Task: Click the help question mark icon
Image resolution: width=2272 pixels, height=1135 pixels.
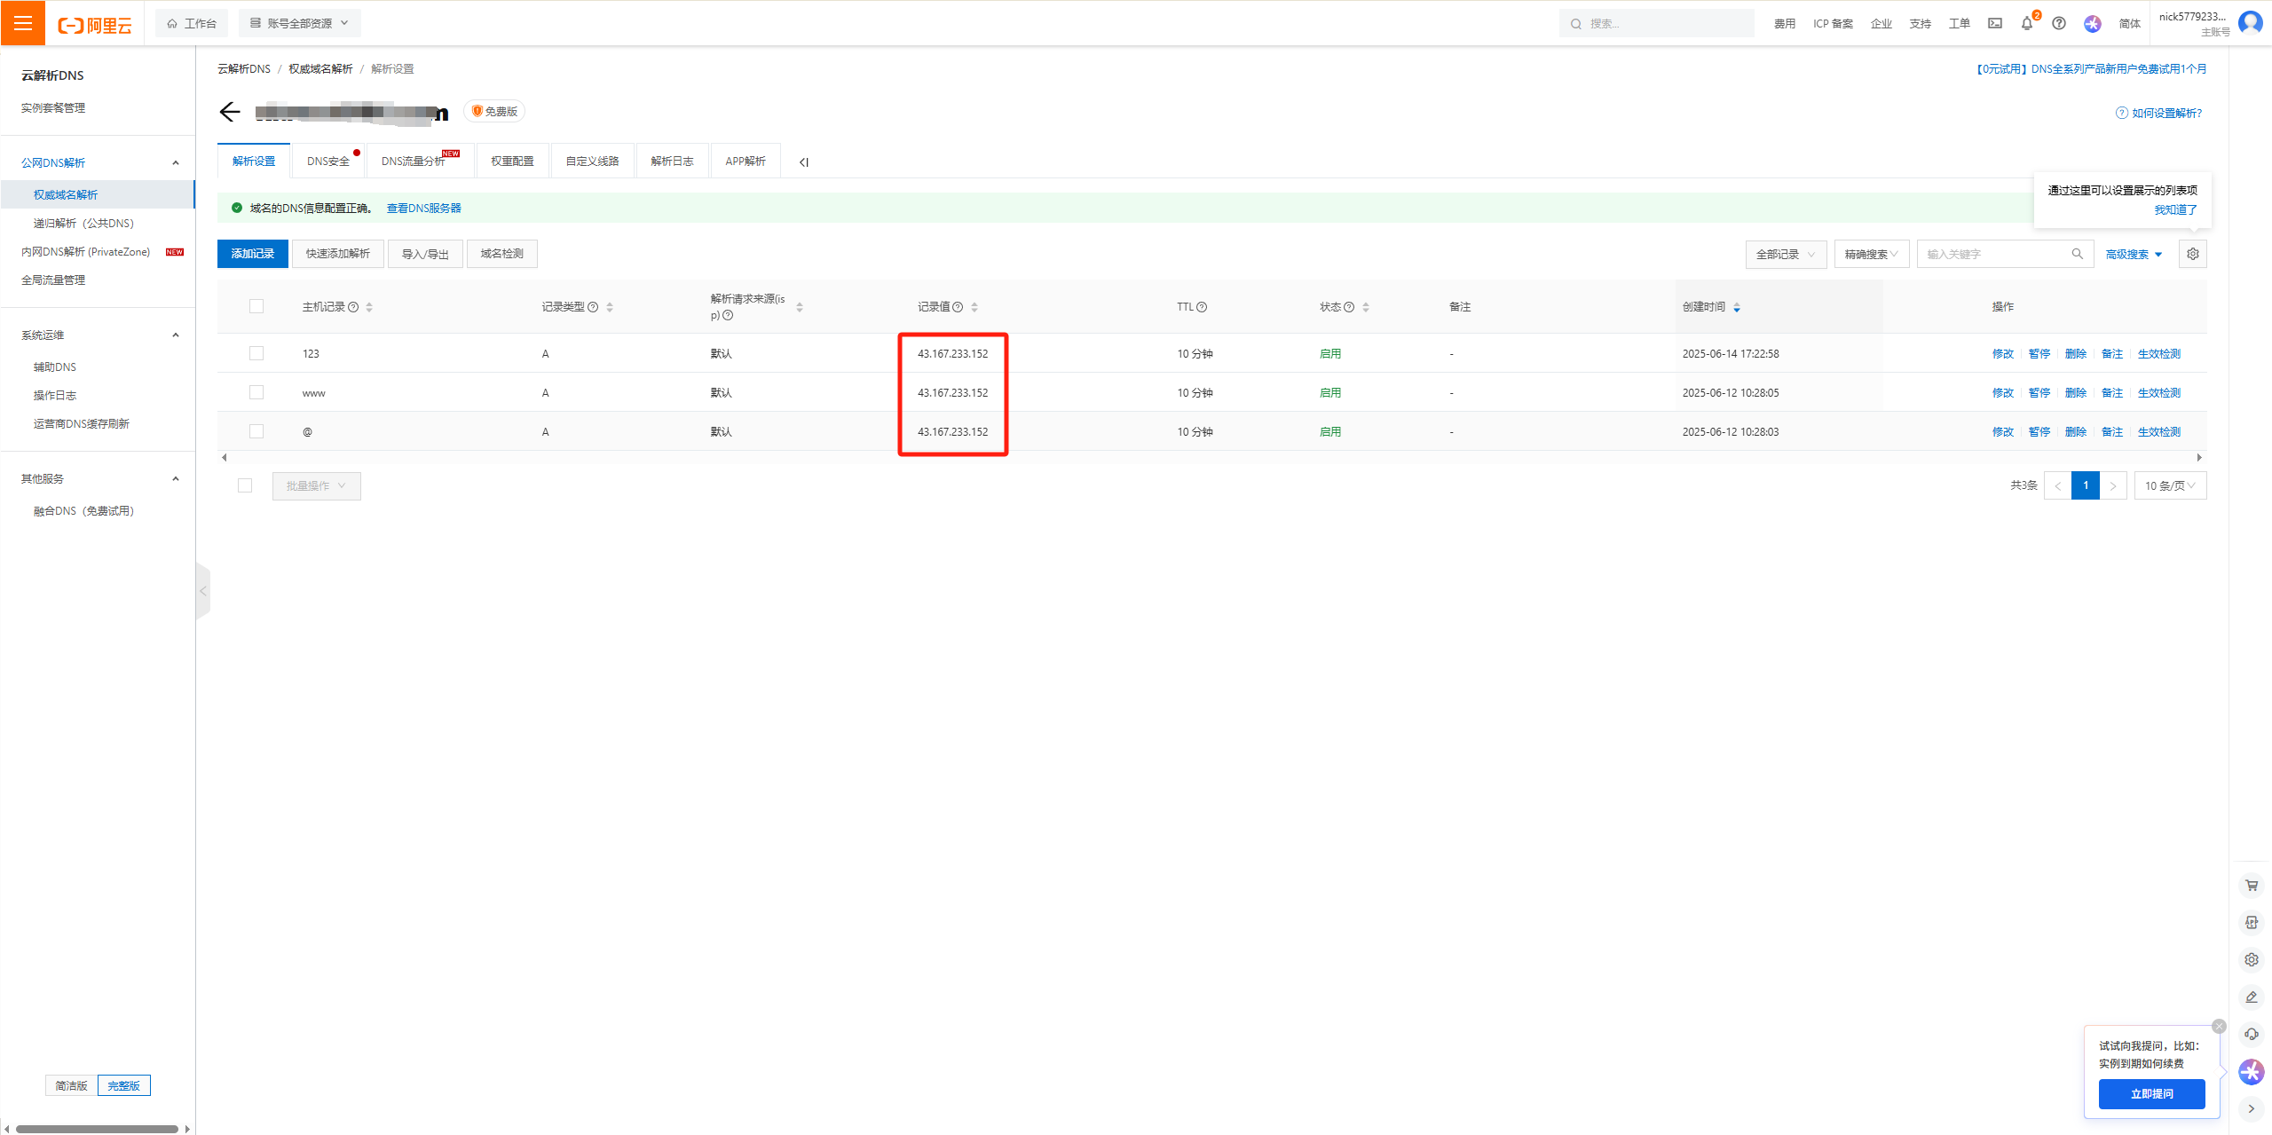Action: point(2059,24)
